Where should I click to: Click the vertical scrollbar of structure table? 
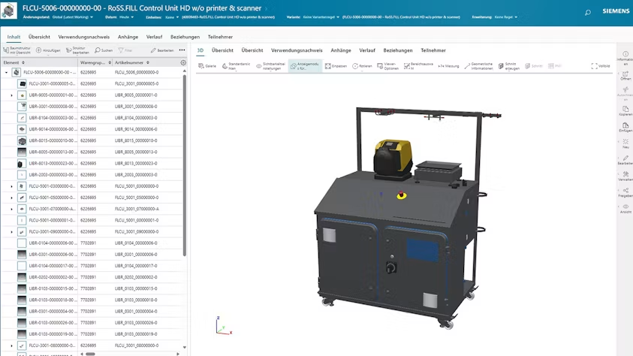coord(185,165)
